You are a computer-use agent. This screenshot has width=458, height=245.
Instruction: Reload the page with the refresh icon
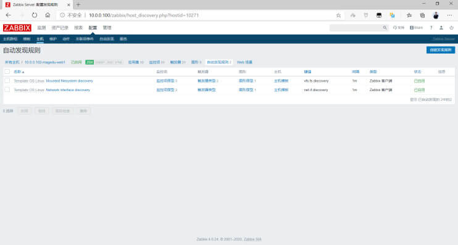pos(35,15)
